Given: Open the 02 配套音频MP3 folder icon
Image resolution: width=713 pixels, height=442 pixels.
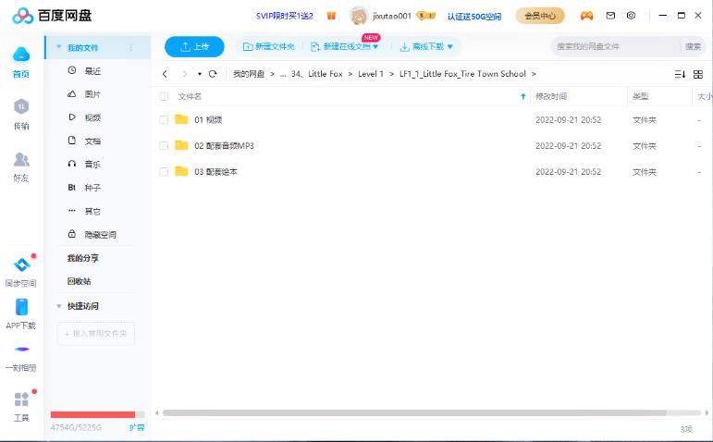Looking at the screenshot, I should click(x=181, y=145).
